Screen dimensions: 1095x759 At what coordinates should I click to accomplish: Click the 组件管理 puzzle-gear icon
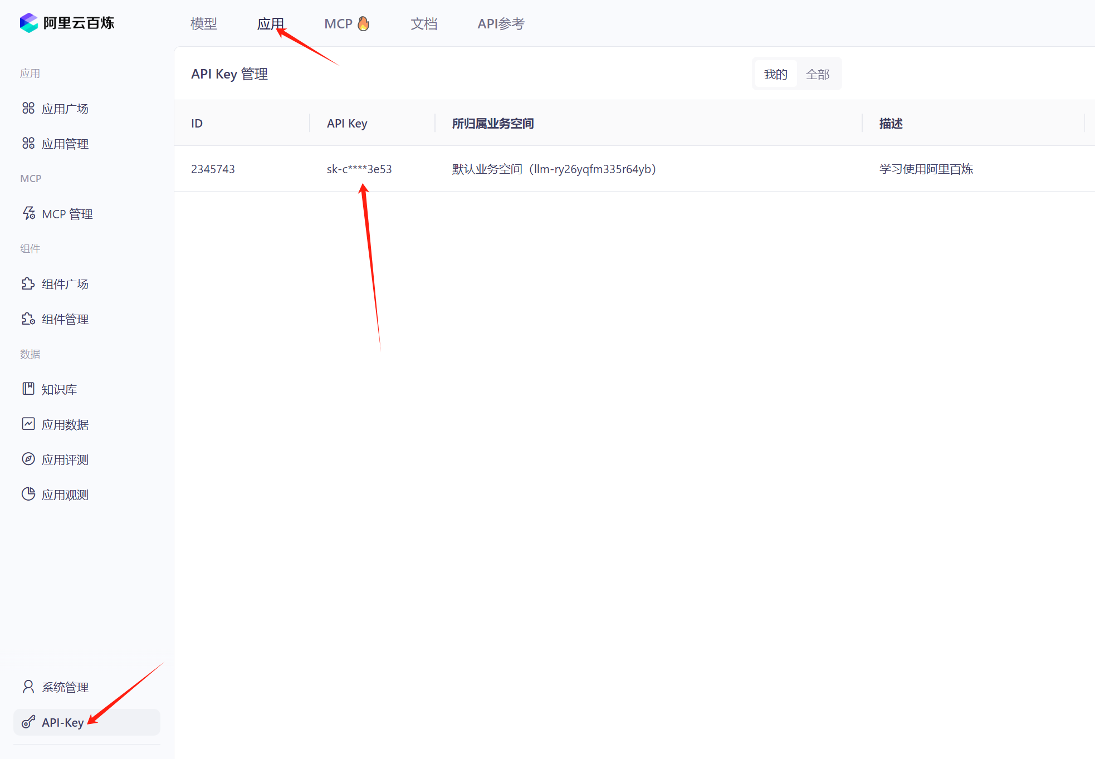28,319
